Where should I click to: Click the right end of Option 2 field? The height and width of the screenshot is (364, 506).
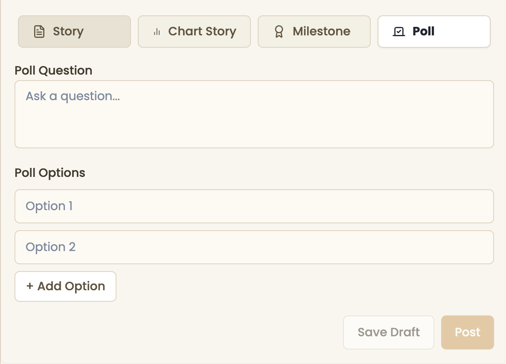[478, 247]
